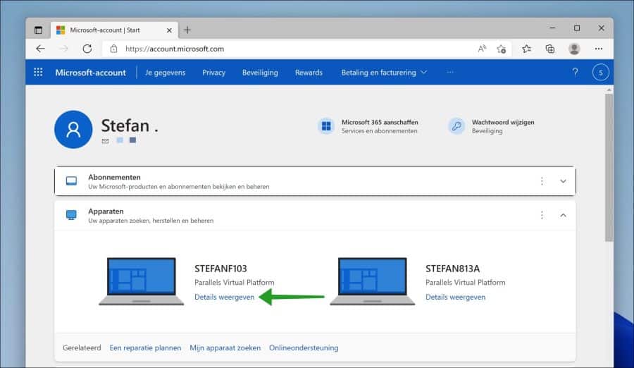Add this page to favorites
Image resolution: width=634 pixels, height=368 pixels.
tap(502, 49)
